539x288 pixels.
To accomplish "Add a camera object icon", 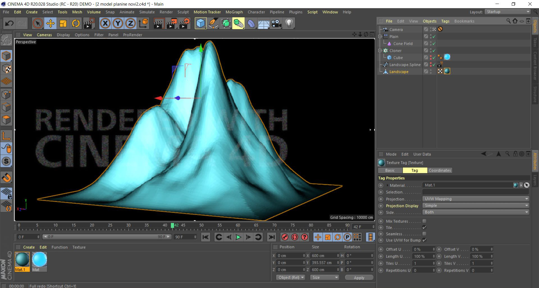I will (276, 23).
